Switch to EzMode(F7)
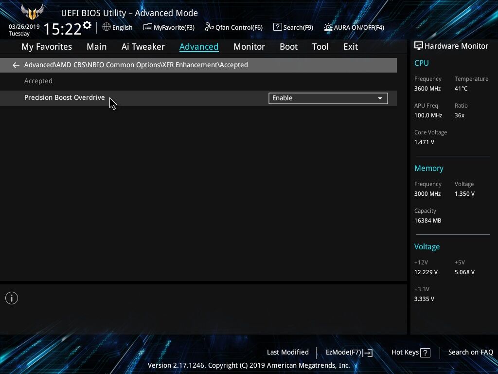The height and width of the screenshot is (374, 498). 349,353
